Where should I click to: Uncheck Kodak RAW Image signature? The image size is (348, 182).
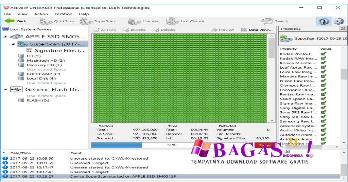click(x=324, y=58)
